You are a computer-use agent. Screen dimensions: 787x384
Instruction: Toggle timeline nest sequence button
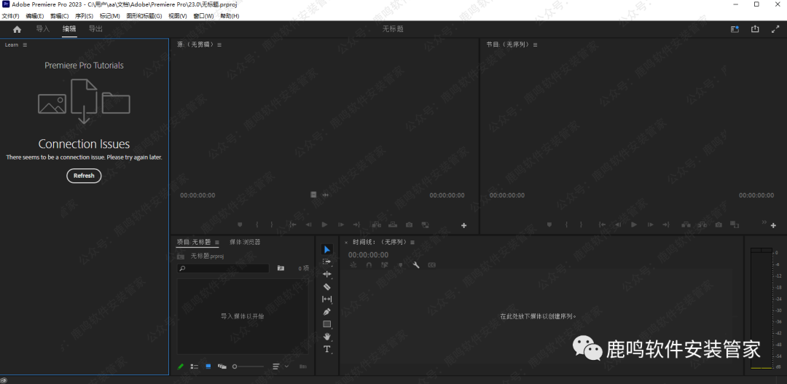click(353, 265)
